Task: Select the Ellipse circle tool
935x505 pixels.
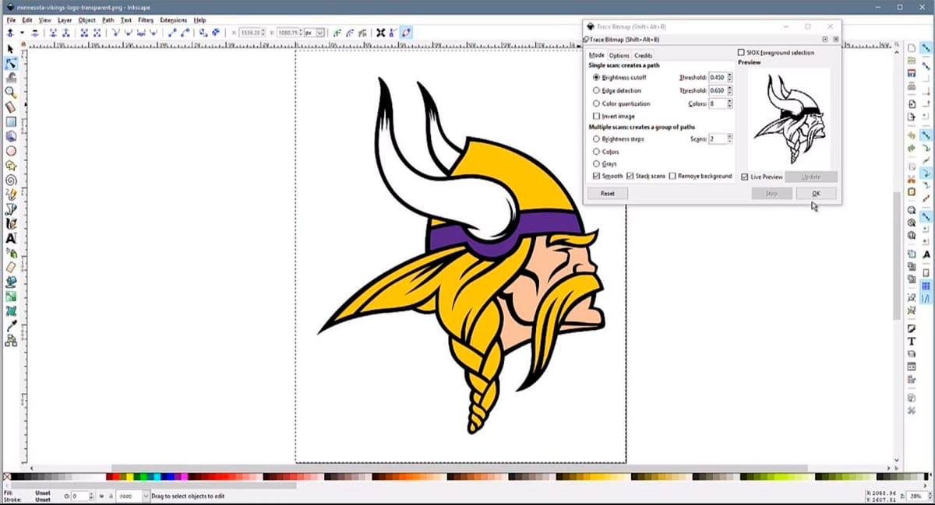Action: (11, 151)
